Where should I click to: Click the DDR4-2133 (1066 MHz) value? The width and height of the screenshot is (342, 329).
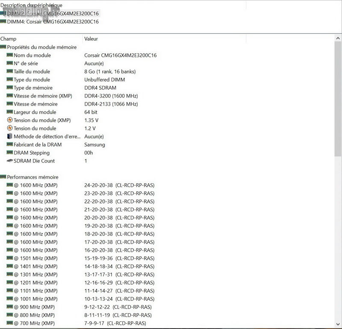coord(111,104)
